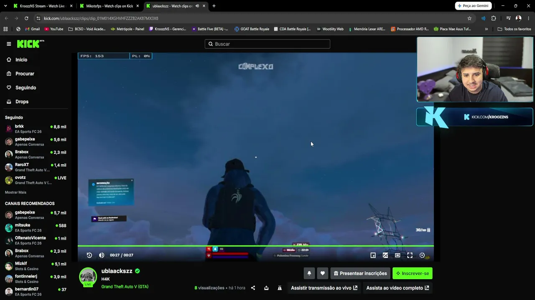
Task: Mute the tab via speaker icon
Action: (x=197, y=6)
